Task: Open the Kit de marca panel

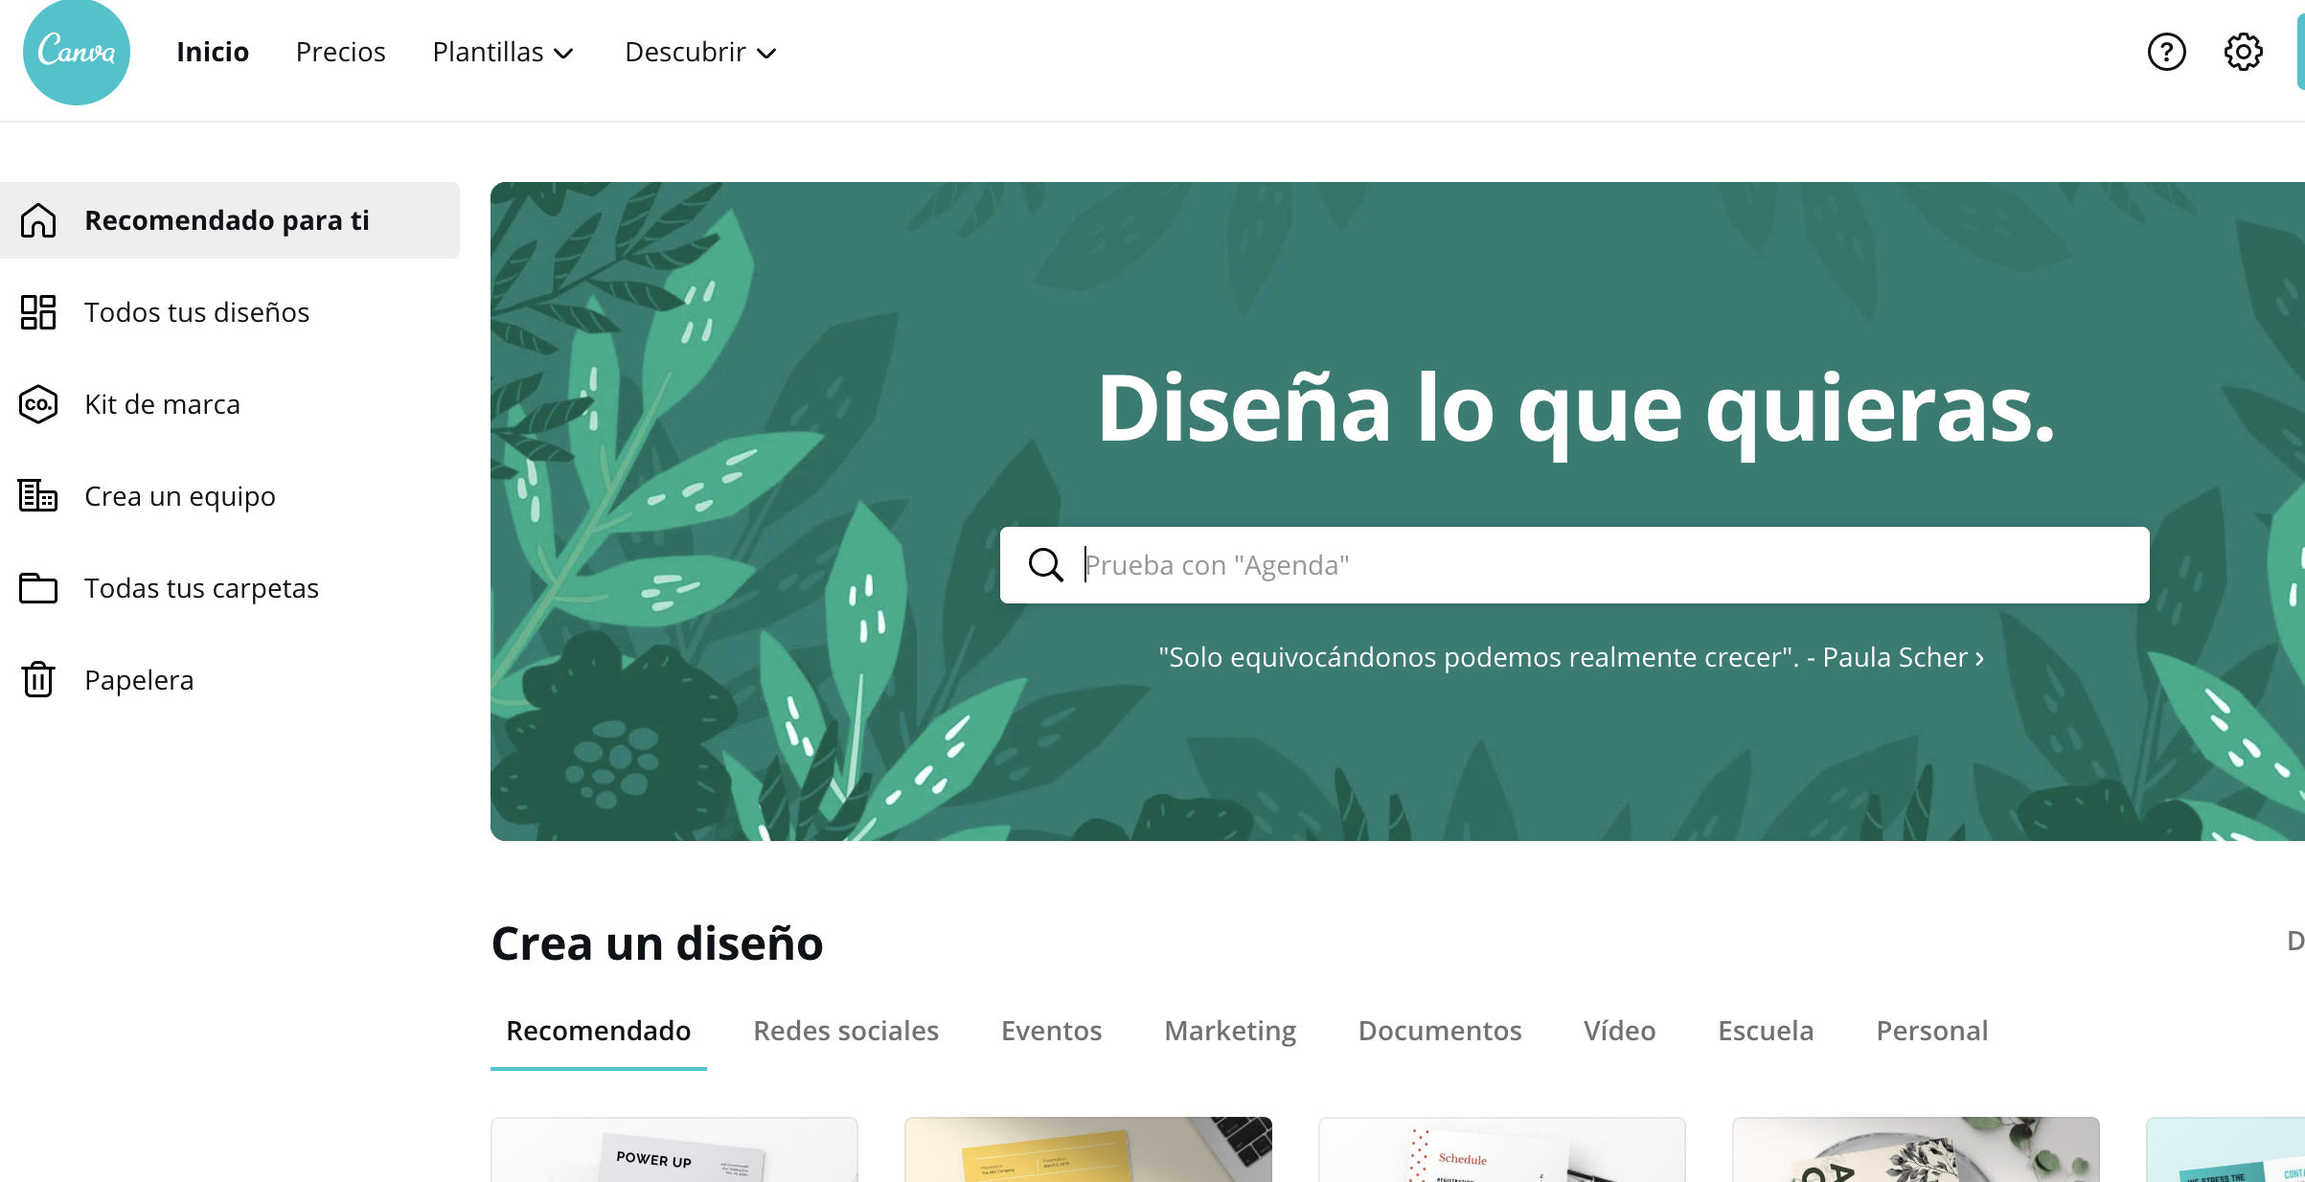Action: 162,404
